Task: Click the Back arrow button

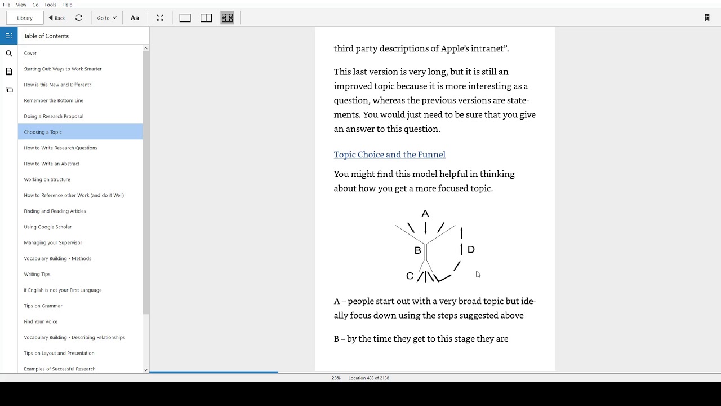Action: [x=57, y=18]
